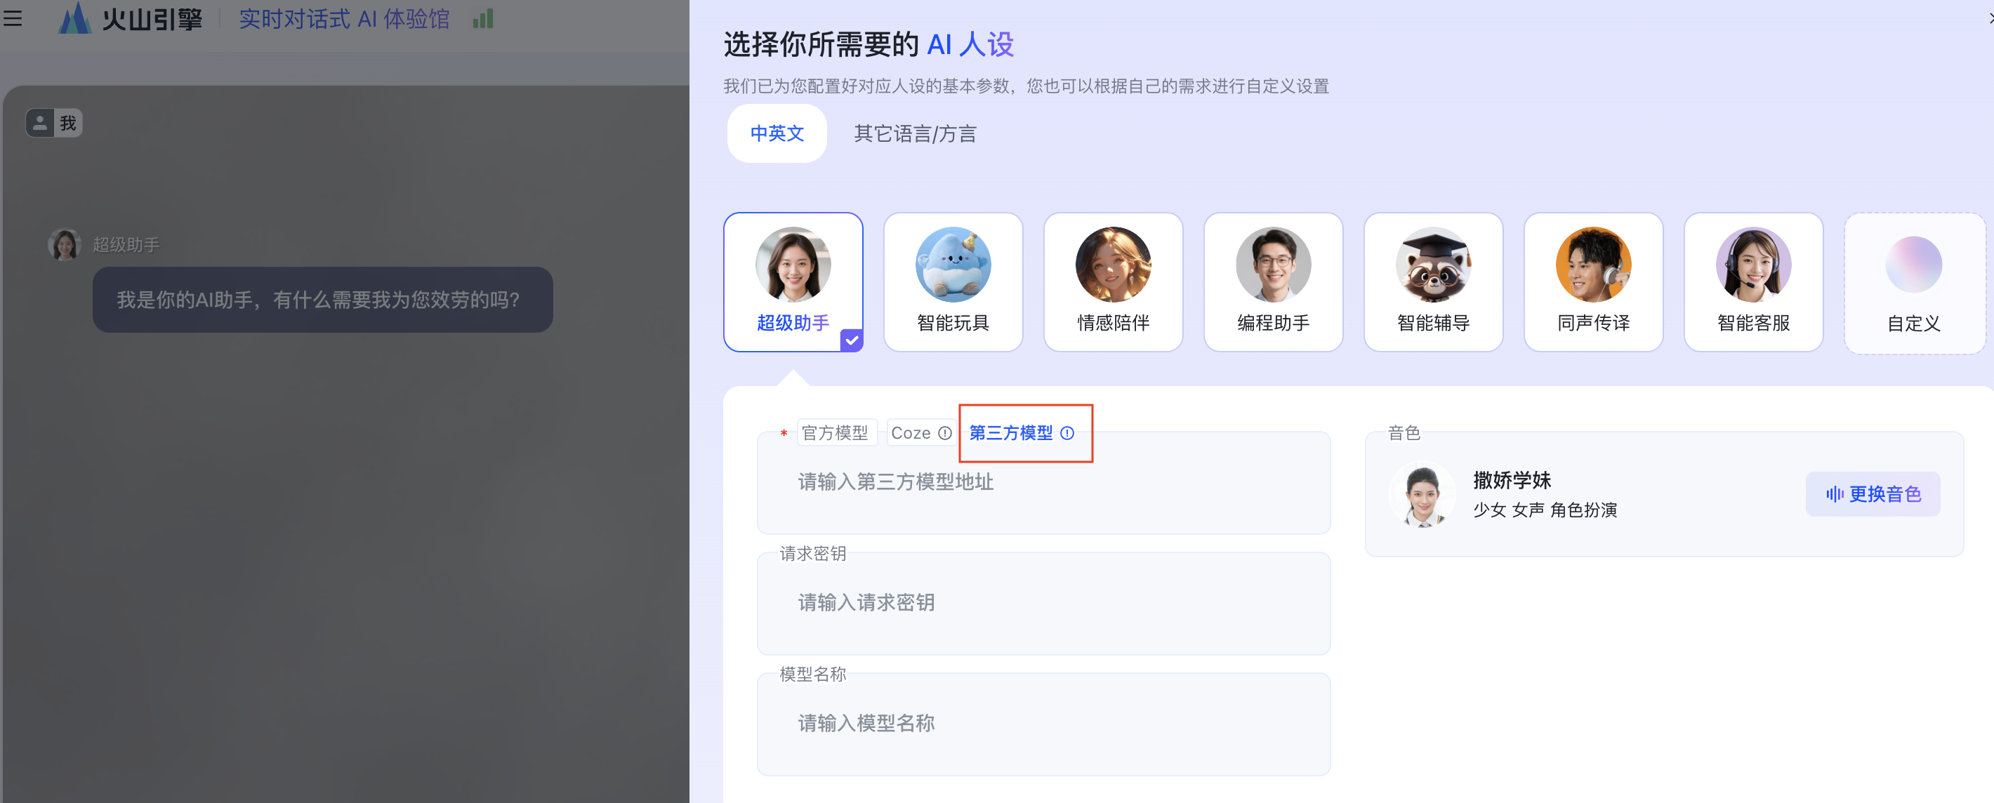Viewport: 1994px width, 803px height.
Task: Click the 请输入第三方模型地址 input field
Action: pyautogui.click(x=1043, y=483)
